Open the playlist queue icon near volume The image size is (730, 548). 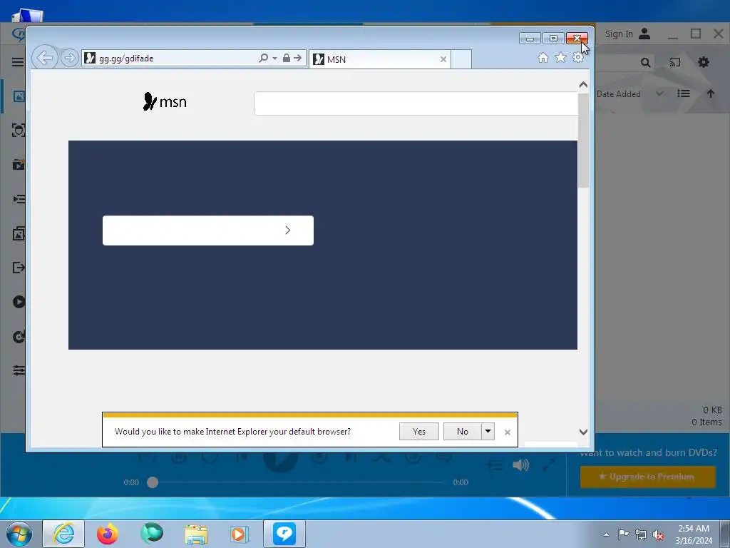click(494, 465)
